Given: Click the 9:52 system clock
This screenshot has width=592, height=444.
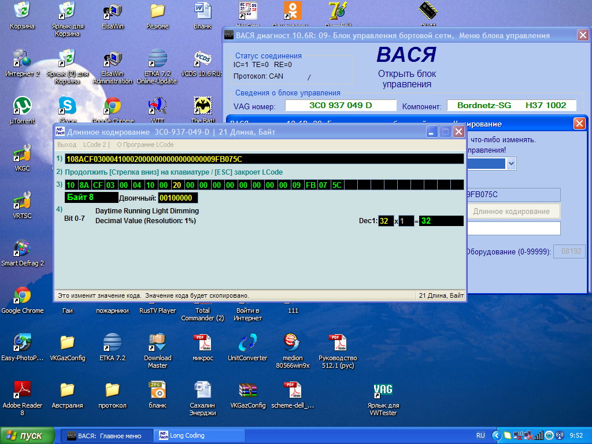Looking at the screenshot, I should click(x=576, y=436).
